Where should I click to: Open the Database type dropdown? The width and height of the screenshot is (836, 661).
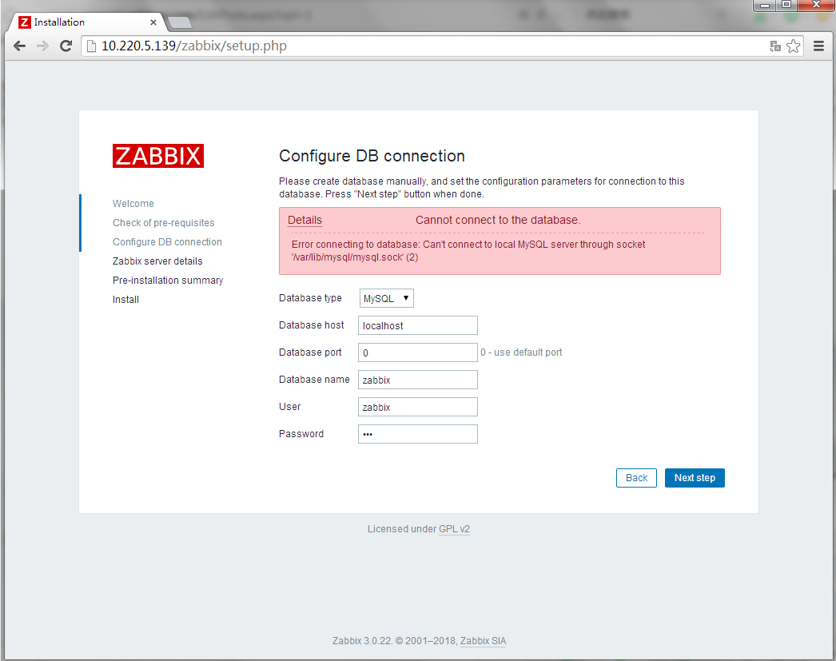coord(387,298)
